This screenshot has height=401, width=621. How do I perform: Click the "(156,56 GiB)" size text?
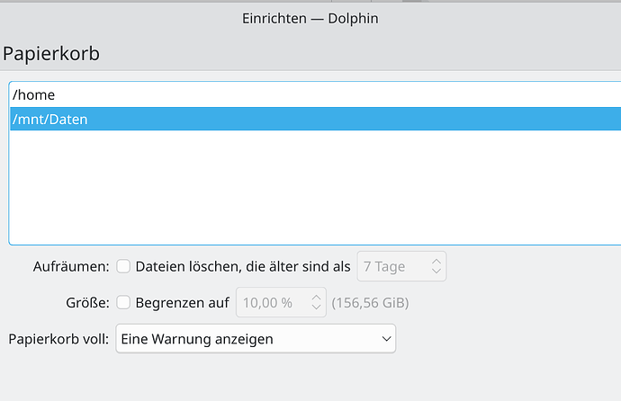371,303
